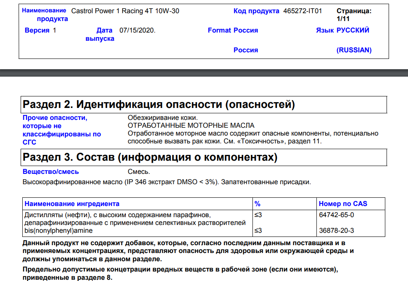Click the line 'Высокорафинированное масло (IP 346...'
Image resolution: width=408 pixels, height=281 pixels.
pyautogui.click(x=167, y=182)
